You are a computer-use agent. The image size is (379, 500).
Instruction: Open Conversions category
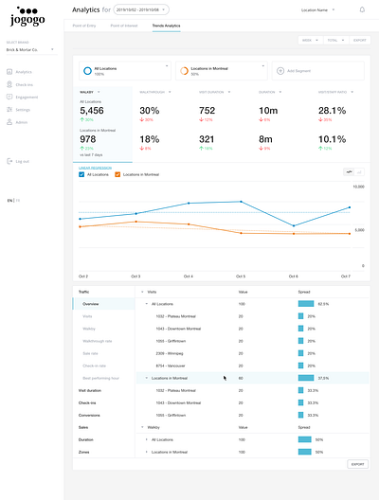[x=89, y=415]
